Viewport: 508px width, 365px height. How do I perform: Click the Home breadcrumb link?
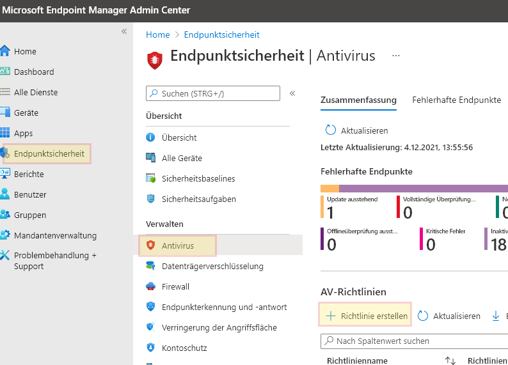point(158,35)
